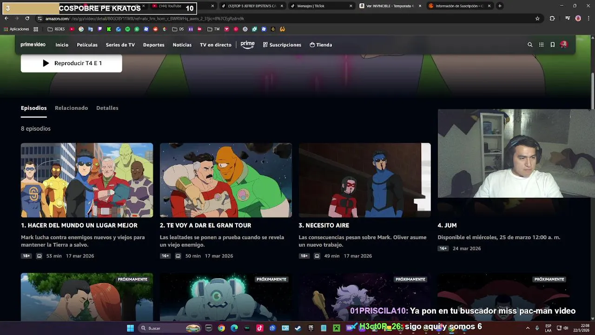Open TV en directo section
This screenshot has height=335, width=595.
(216, 45)
